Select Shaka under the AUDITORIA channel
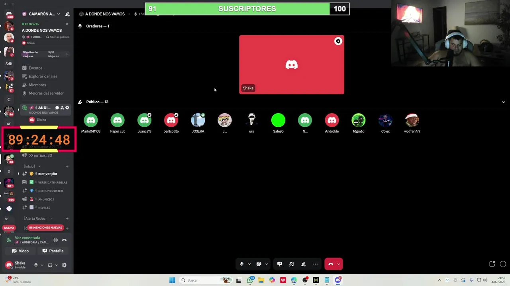 (x=38, y=120)
